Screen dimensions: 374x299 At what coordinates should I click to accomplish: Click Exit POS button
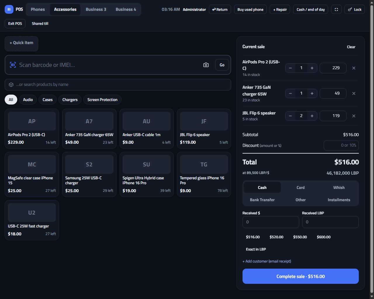15,23
